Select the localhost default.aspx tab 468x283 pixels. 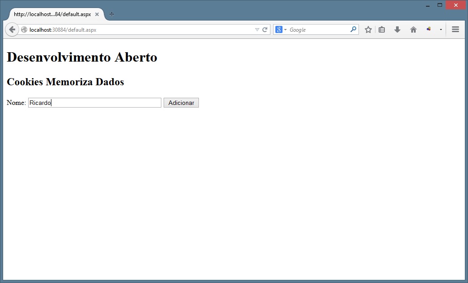52,14
